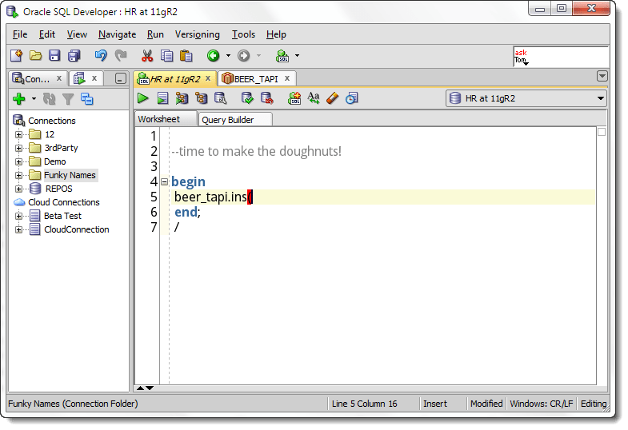Expand the CloudConnection node
The image size is (628, 430).
tap(19, 229)
